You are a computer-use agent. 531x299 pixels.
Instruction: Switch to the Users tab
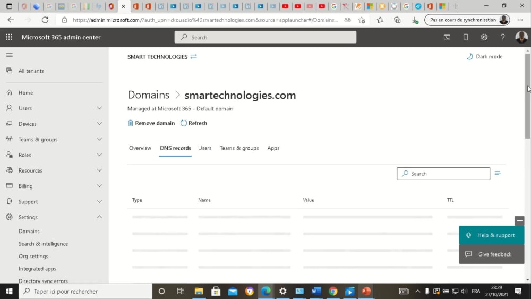(204, 148)
